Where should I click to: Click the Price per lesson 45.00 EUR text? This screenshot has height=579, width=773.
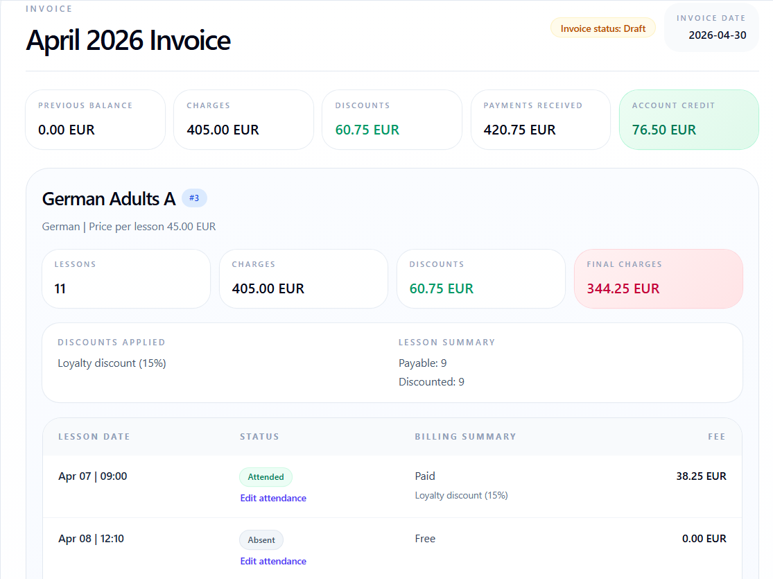tap(153, 227)
